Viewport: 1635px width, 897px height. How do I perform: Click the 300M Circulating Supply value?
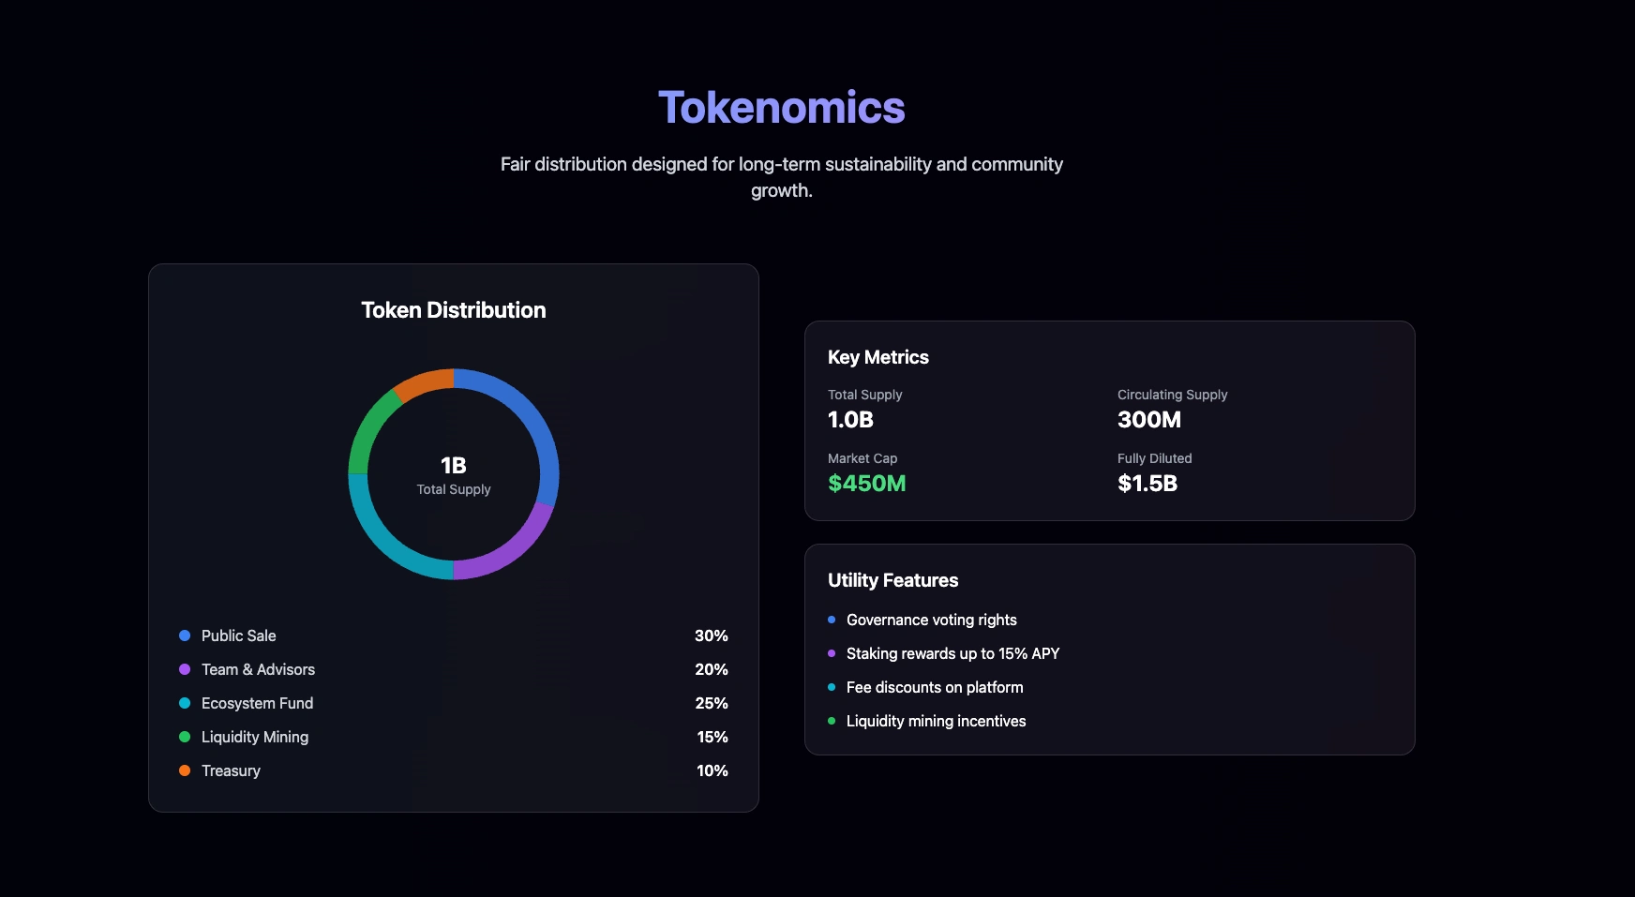click(1148, 420)
